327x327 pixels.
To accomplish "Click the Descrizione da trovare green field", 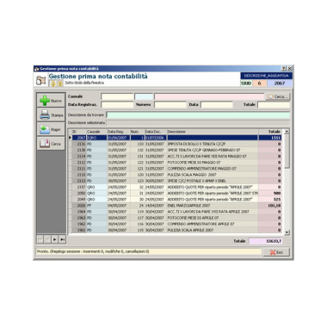I will [198, 115].
